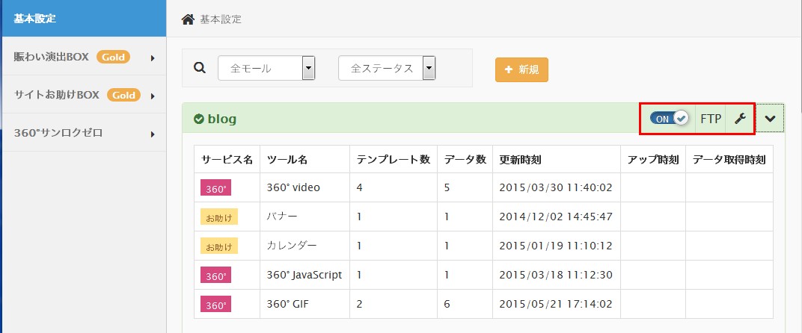Click the green check icon beside blog
802x333 pixels.
tap(199, 119)
